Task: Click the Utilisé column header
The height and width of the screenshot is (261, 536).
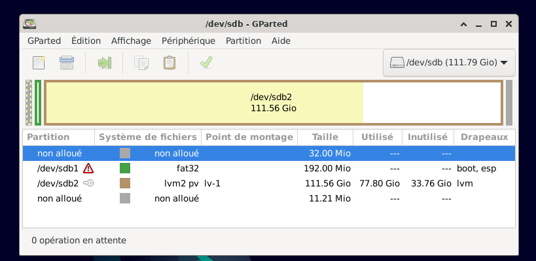Action: point(378,137)
